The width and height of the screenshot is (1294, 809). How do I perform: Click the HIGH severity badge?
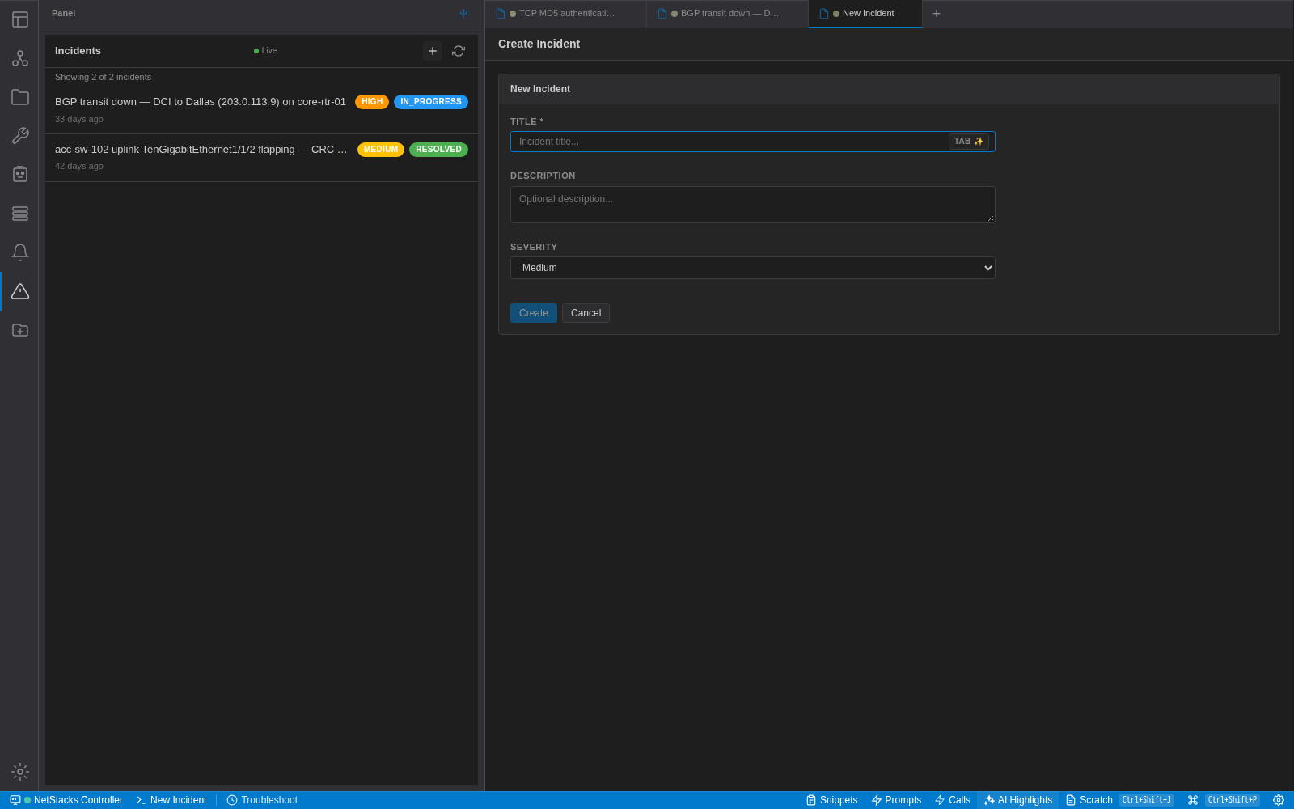tap(372, 102)
